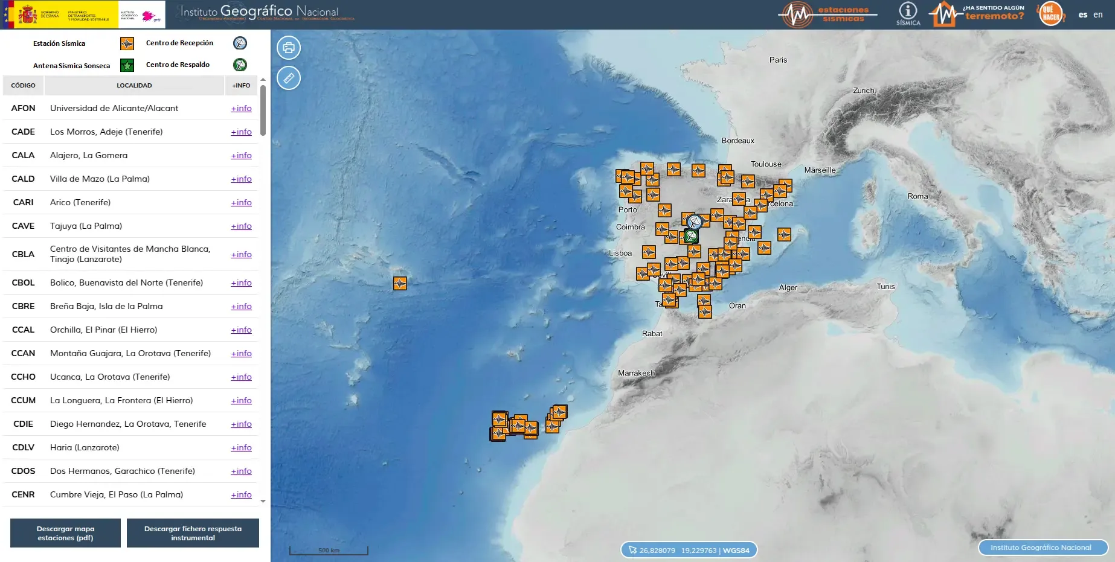Open +info for CCAL station
Image resolution: width=1115 pixels, height=562 pixels.
click(x=241, y=330)
